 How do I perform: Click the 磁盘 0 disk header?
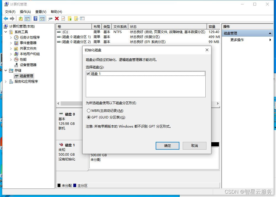70,114
